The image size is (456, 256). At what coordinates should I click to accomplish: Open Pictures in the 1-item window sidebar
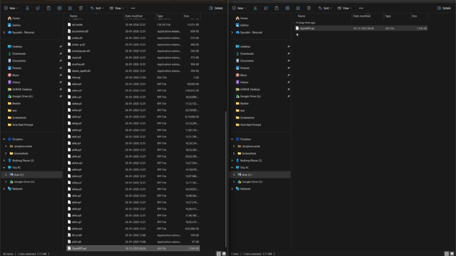point(245,68)
